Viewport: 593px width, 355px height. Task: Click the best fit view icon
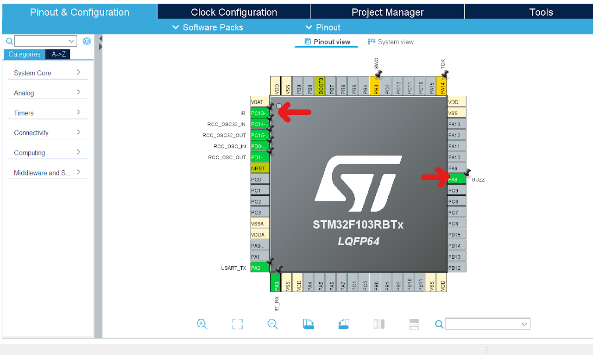click(237, 324)
